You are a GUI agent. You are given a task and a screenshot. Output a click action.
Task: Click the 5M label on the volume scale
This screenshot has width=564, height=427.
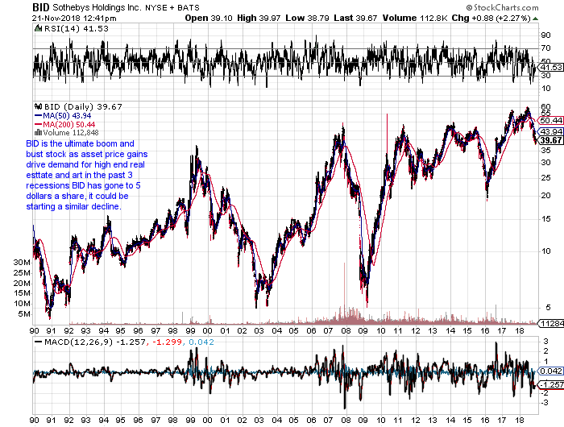[24, 314]
